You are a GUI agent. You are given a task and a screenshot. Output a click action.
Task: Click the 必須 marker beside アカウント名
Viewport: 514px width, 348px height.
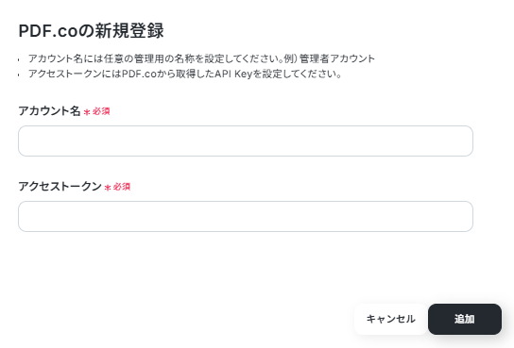coord(101,111)
